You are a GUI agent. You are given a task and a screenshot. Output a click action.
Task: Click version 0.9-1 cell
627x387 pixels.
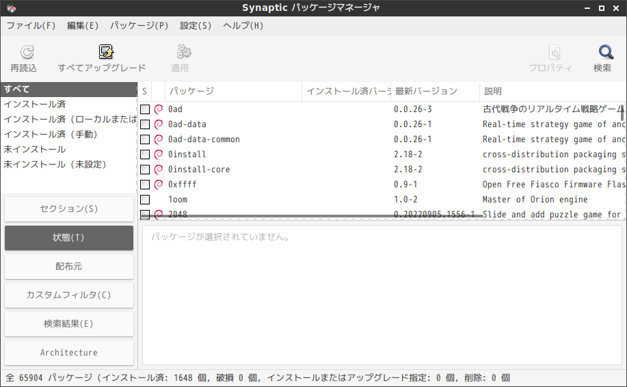coord(405,185)
